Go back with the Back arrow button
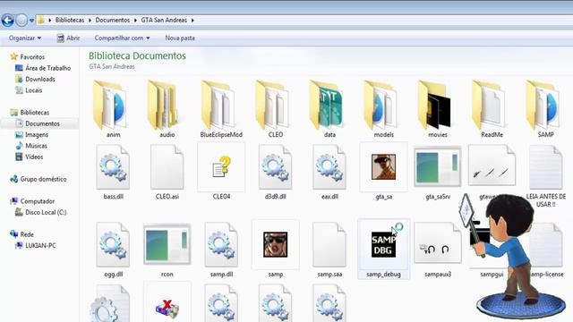Screen dimensions: 573x322 coord(7,20)
